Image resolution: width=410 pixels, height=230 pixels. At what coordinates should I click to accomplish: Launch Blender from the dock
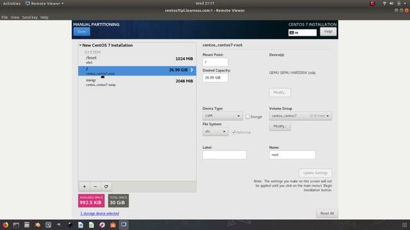coord(38,225)
